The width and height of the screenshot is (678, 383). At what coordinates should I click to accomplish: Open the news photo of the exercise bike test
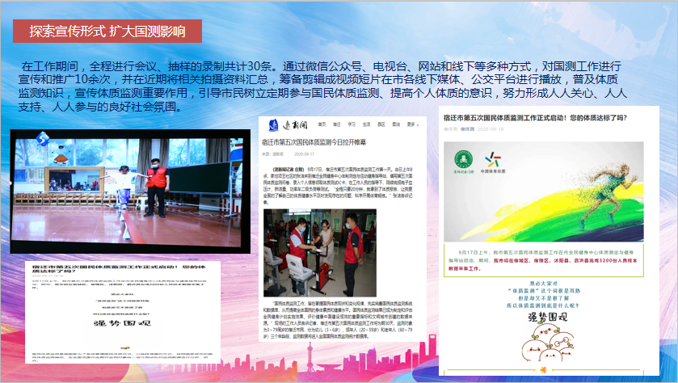point(320,253)
